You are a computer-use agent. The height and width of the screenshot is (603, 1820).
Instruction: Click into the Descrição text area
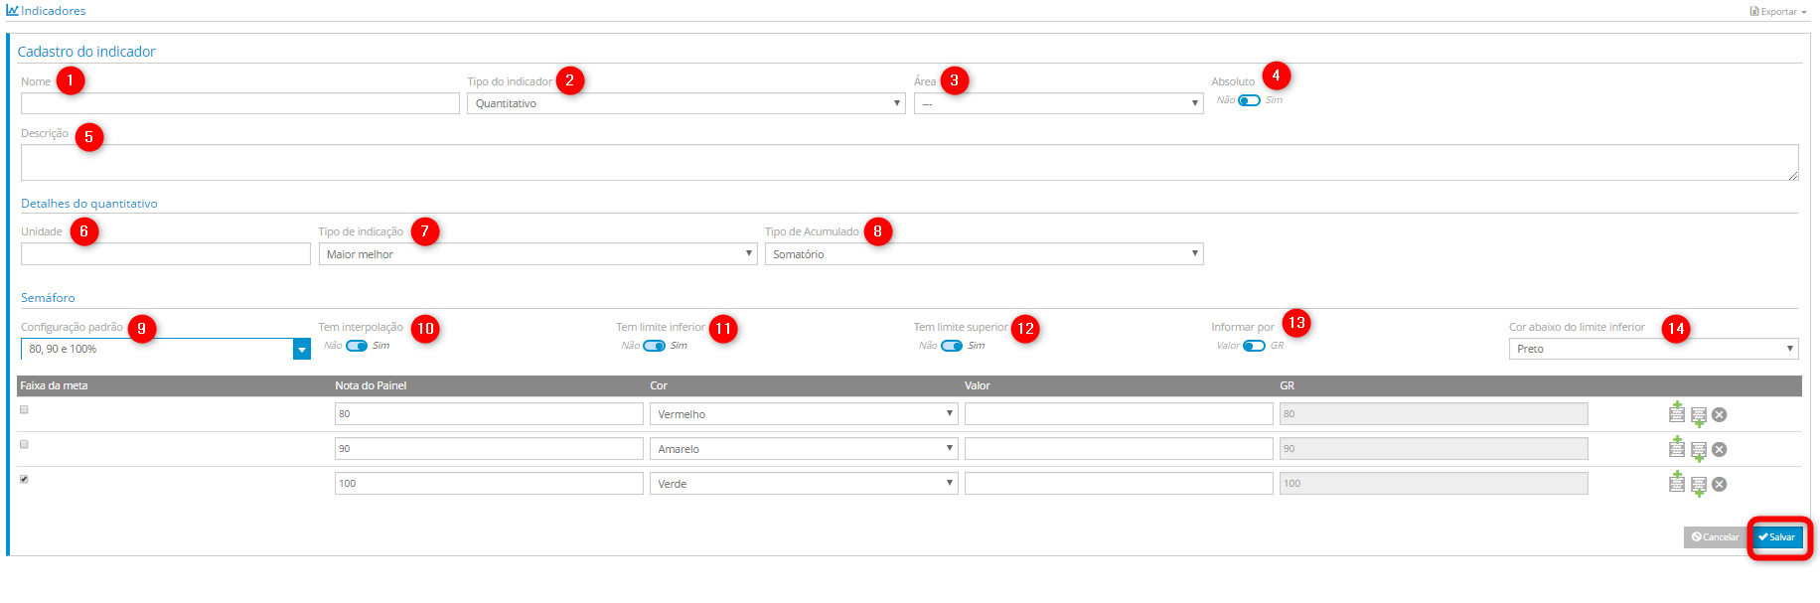[910, 162]
